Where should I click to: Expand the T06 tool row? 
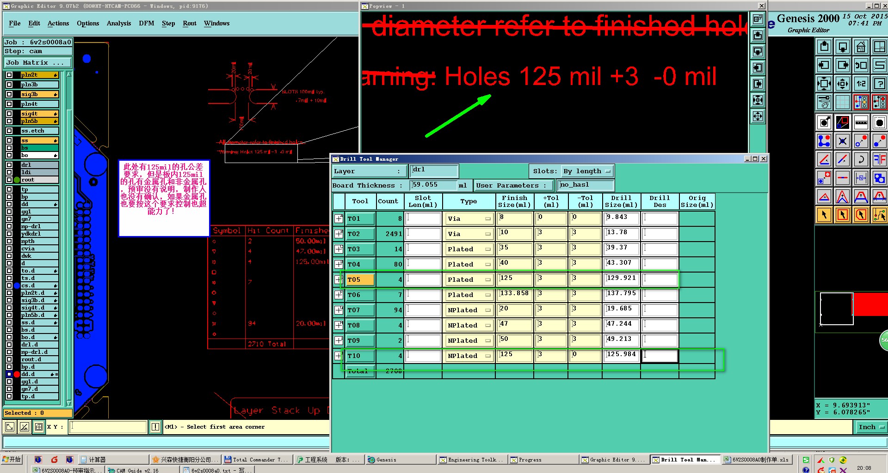(x=339, y=295)
